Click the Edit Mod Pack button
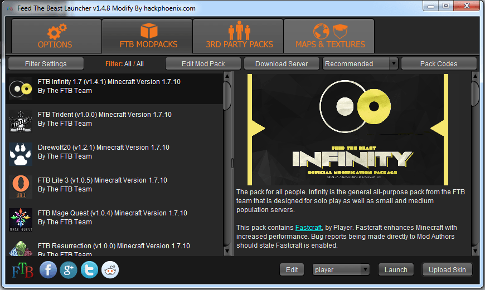 (x=203, y=63)
